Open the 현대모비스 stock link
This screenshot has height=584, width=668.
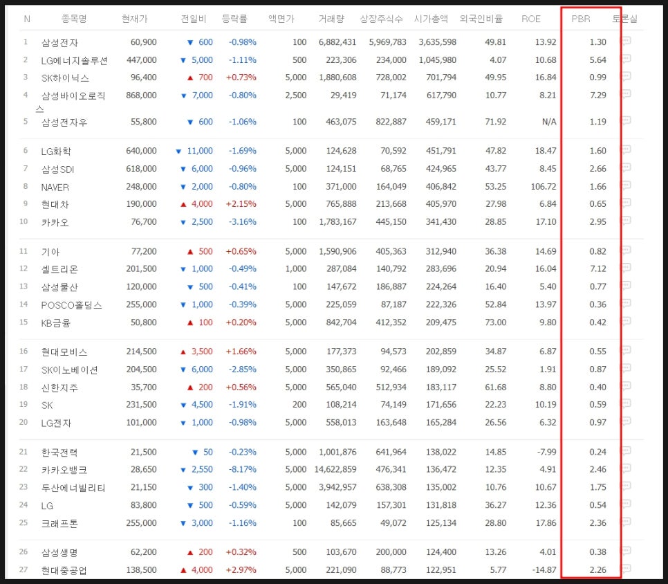(64, 352)
